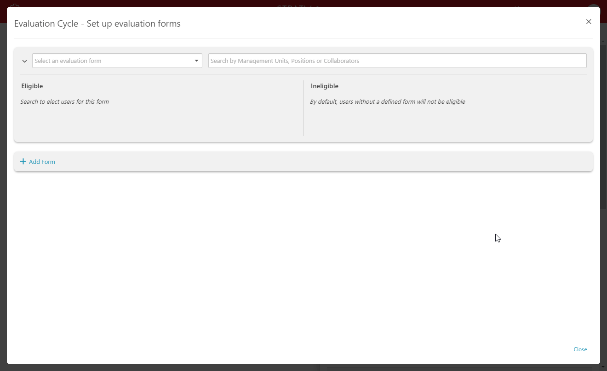Viewport: 607px width, 371px height.
Task: Click the plus icon beside Add Form
Action: 23,162
